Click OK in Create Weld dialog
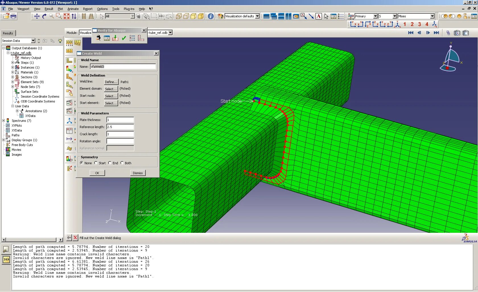The image size is (478, 292). pyautogui.click(x=97, y=173)
